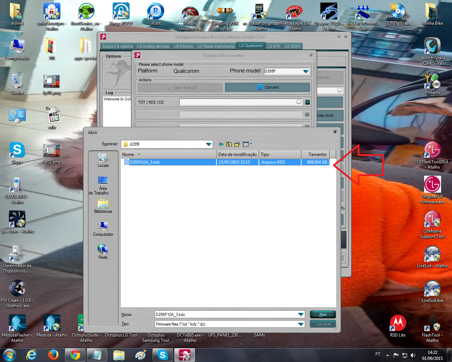Open the Dragon_V3.53 shortcut
The height and width of the screenshot is (362, 452).
[328, 17]
